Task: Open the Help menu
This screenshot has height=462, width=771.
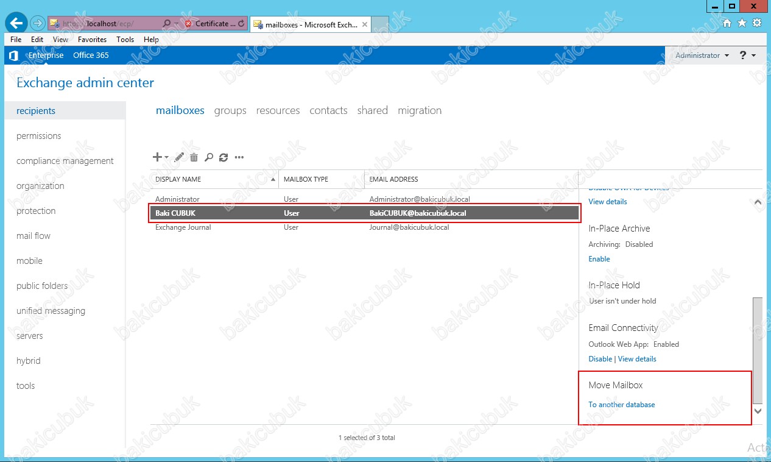Action: pos(151,39)
